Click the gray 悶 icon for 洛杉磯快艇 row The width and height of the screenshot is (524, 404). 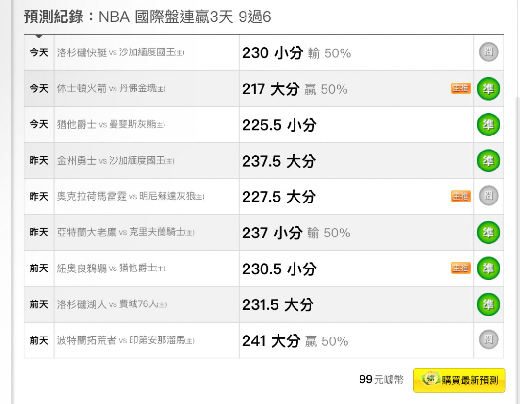coord(489,52)
